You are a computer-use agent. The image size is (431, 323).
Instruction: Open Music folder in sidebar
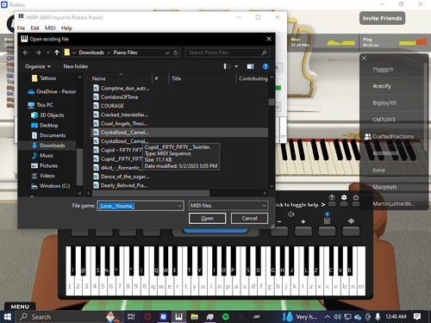click(42, 155)
